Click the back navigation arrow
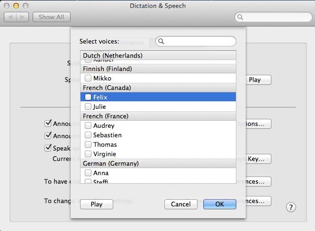 pyautogui.click(x=10, y=17)
